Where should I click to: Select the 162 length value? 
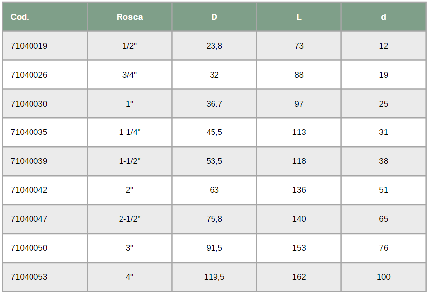[299, 277]
